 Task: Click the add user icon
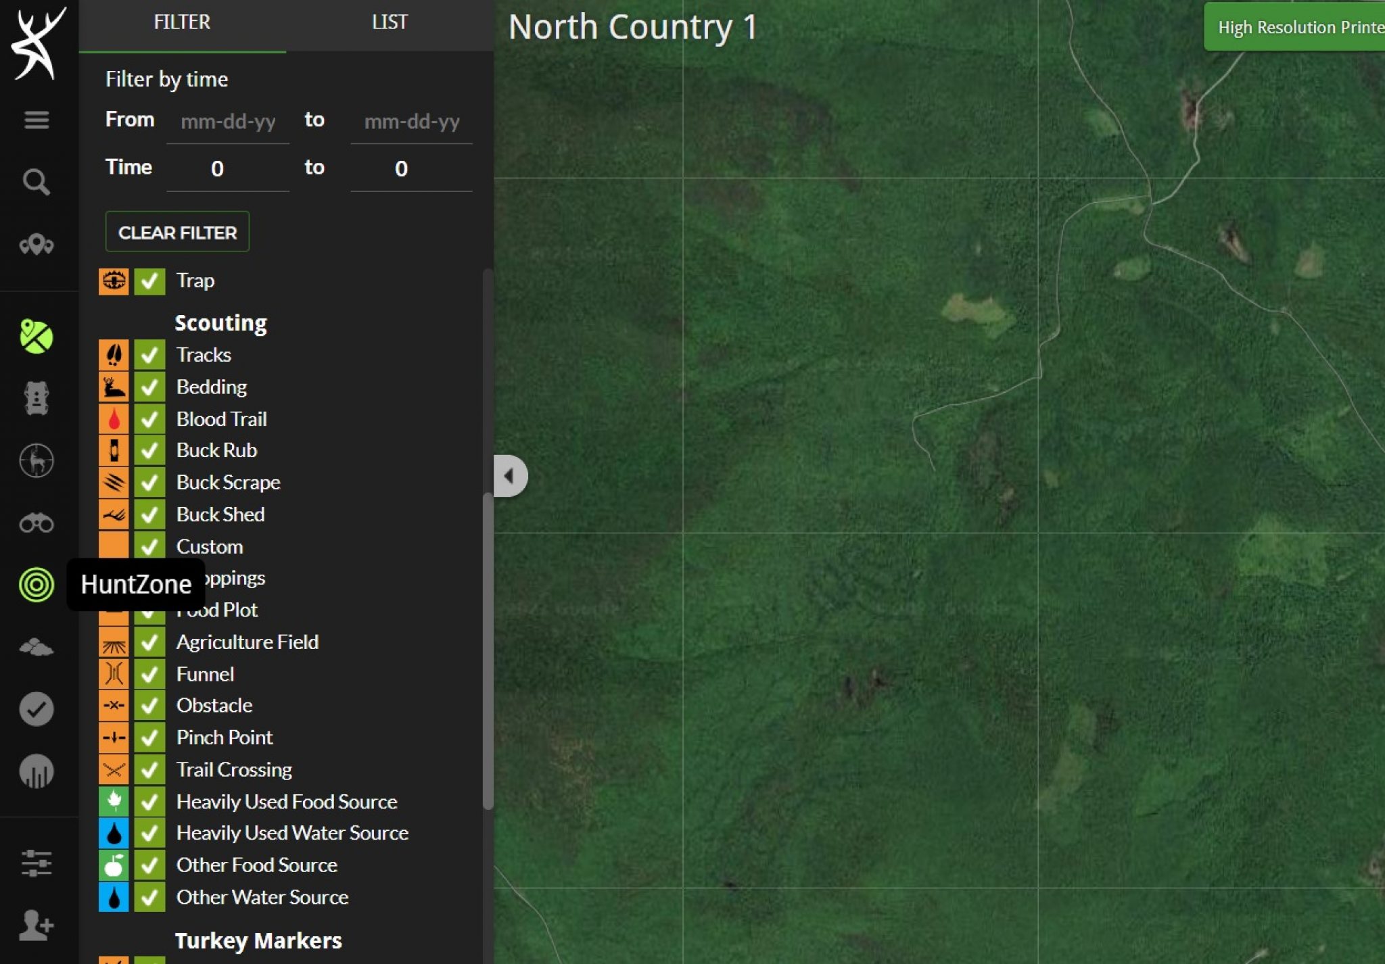point(37,925)
